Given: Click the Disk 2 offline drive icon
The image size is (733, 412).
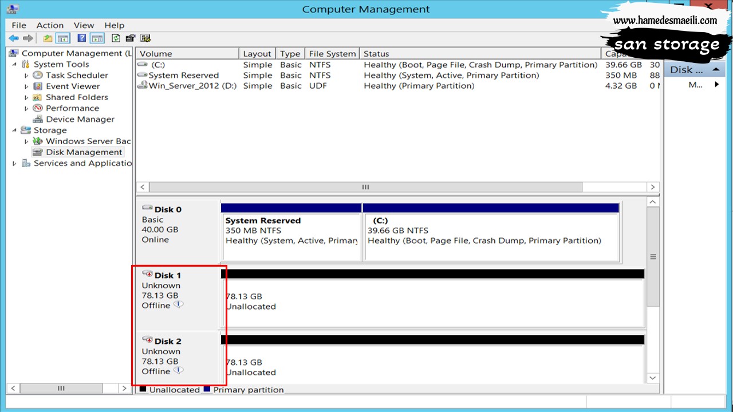Looking at the screenshot, I should 147,340.
